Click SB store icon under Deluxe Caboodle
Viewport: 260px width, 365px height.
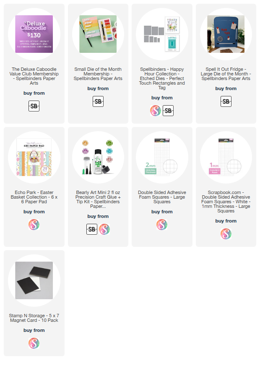coord(34,106)
